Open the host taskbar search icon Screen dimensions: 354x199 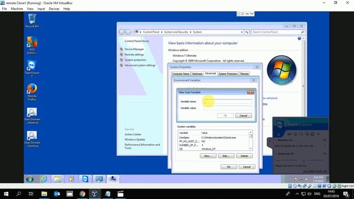tap(19, 194)
